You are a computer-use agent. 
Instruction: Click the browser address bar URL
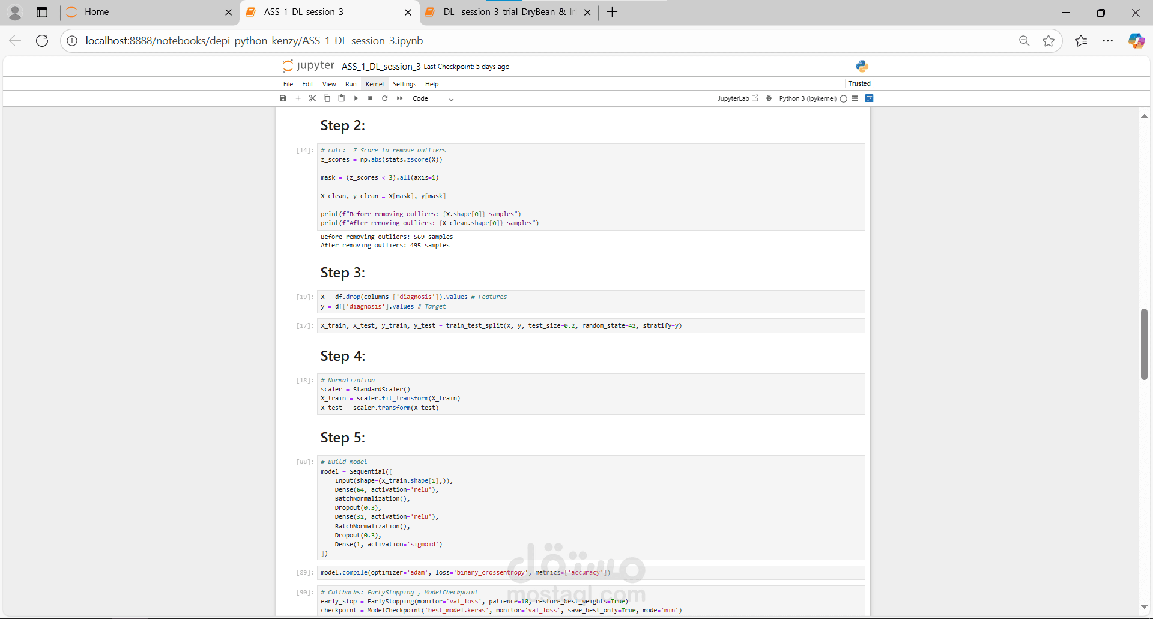(254, 41)
